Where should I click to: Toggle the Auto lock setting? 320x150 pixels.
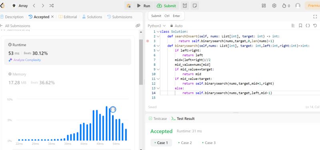click(177, 26)
